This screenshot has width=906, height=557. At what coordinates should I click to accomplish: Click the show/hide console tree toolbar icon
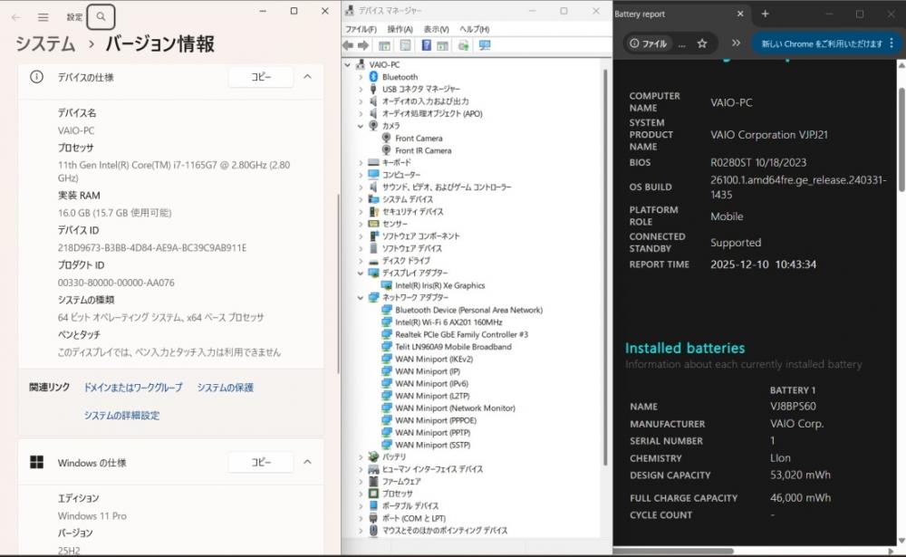coord(384,45)
